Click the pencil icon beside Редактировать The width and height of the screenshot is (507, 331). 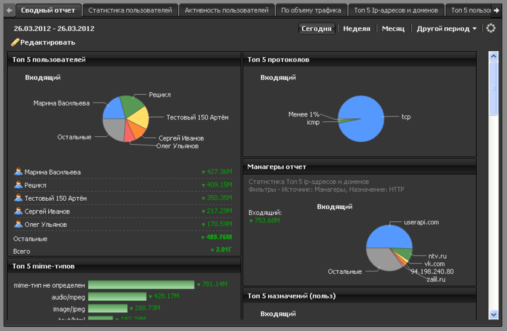(x=15, y=42)
